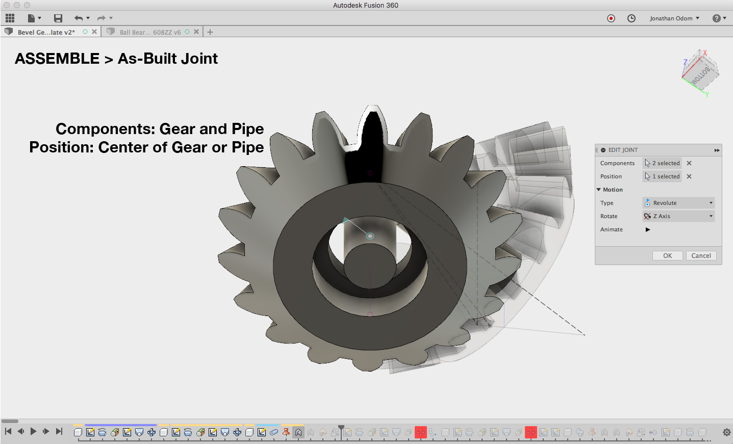Close the Ball Bear... 608ZZ v6 tab

click(196, 32)
